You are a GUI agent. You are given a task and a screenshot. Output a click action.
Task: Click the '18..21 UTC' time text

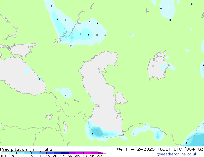170,149
